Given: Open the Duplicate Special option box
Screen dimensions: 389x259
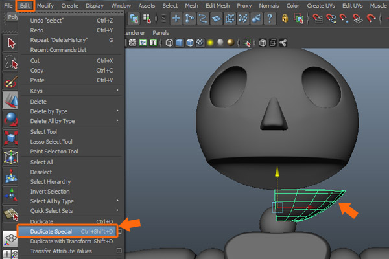Looking at the screenshot, I should (x=119, y=231).
